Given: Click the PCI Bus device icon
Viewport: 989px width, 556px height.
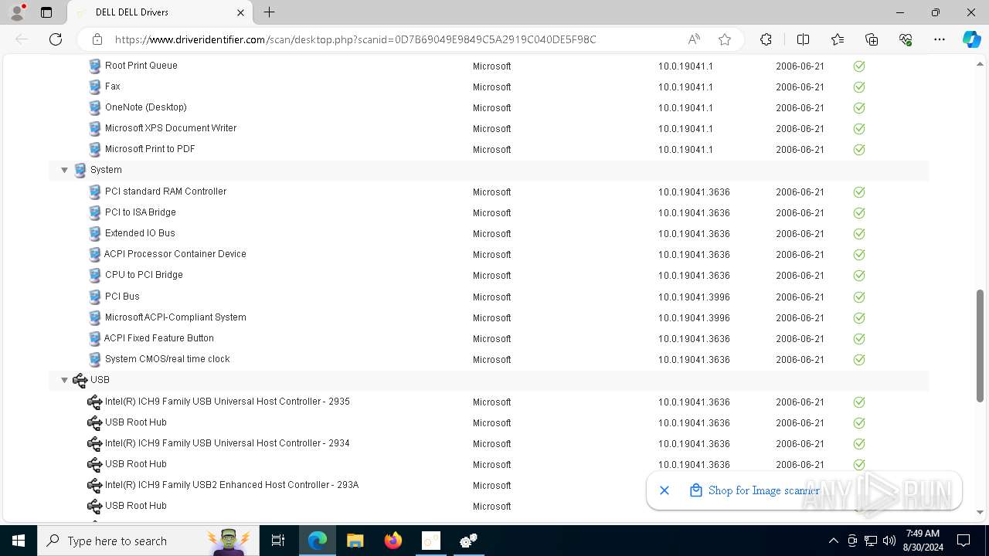Looking at the screenshot, I should [95, 297].
